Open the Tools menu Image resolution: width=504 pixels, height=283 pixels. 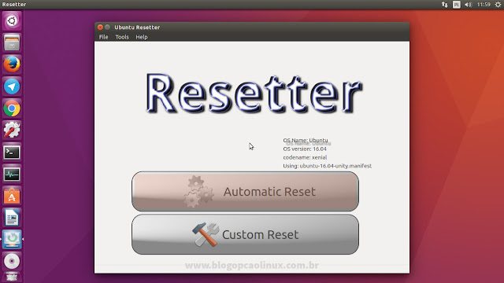[x=122, y=37]
